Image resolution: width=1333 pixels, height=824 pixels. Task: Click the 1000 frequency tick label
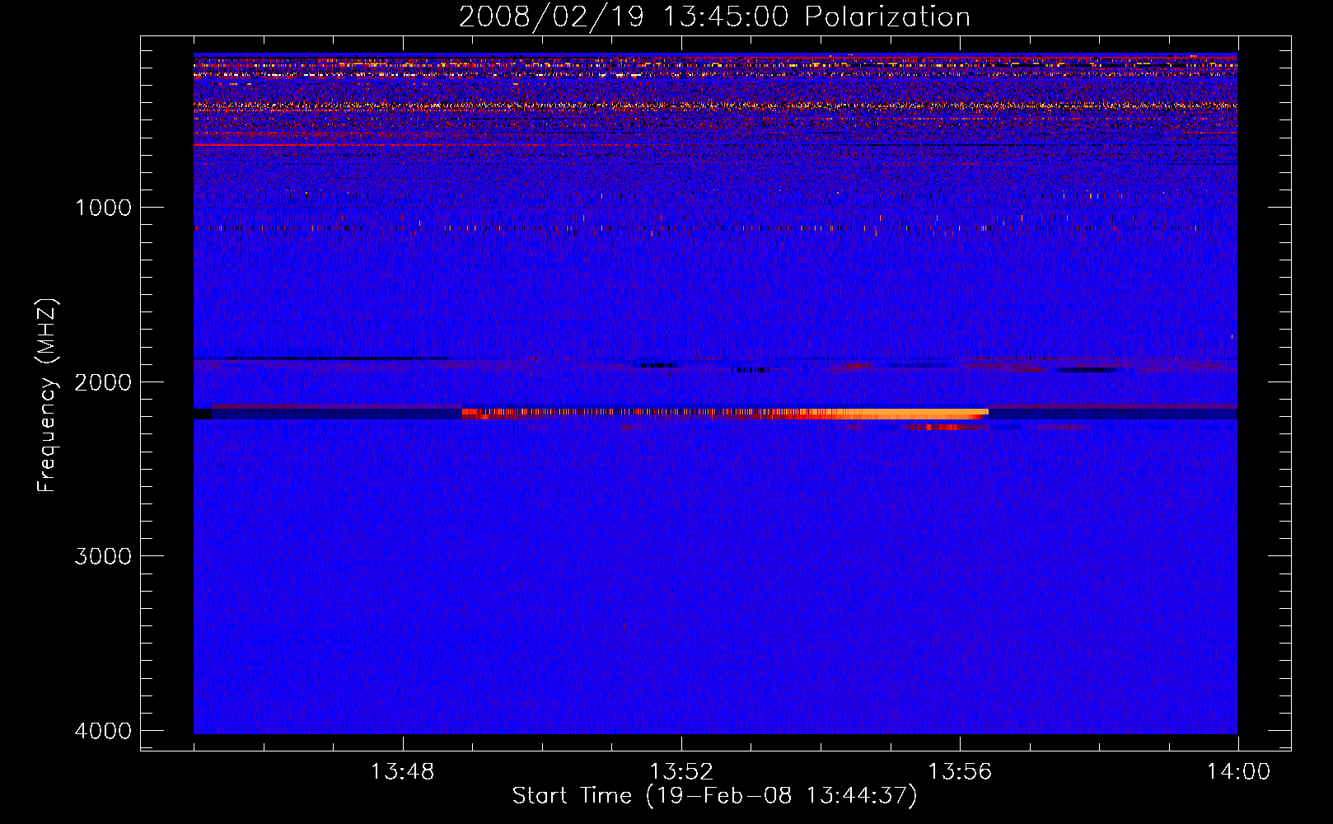pyautogui.click(x=103, y=208)
